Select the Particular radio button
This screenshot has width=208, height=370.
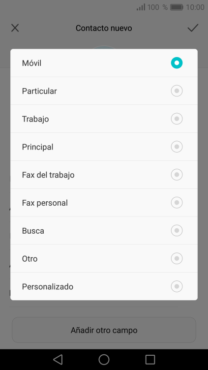pyautogui.click(x=177, y=91)
